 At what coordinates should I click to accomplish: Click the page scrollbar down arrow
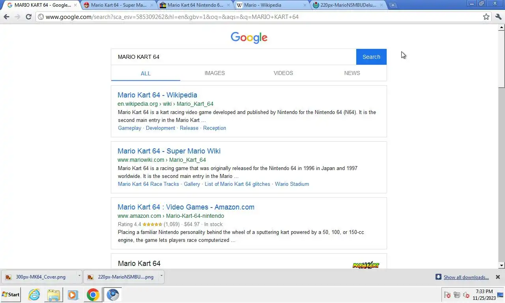tap(501, 266)
